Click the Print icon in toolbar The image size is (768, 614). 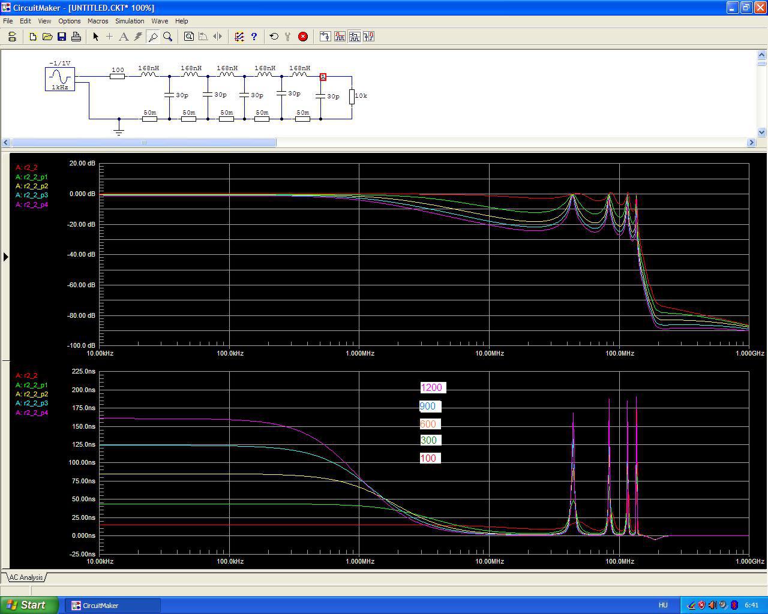coord(76,37)
